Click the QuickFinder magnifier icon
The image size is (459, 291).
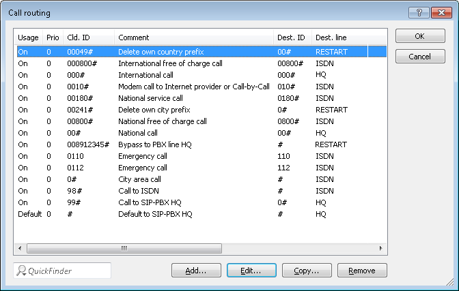[22, 271]
